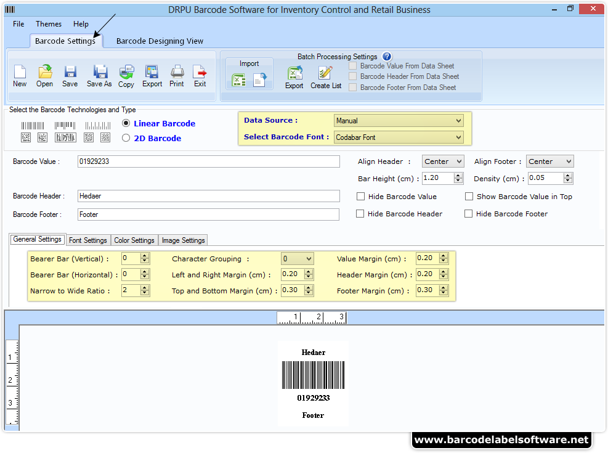This screenshot has height=453, width=608.
Task: Open the Select Barcode Font dropdown
Action: 399,137
